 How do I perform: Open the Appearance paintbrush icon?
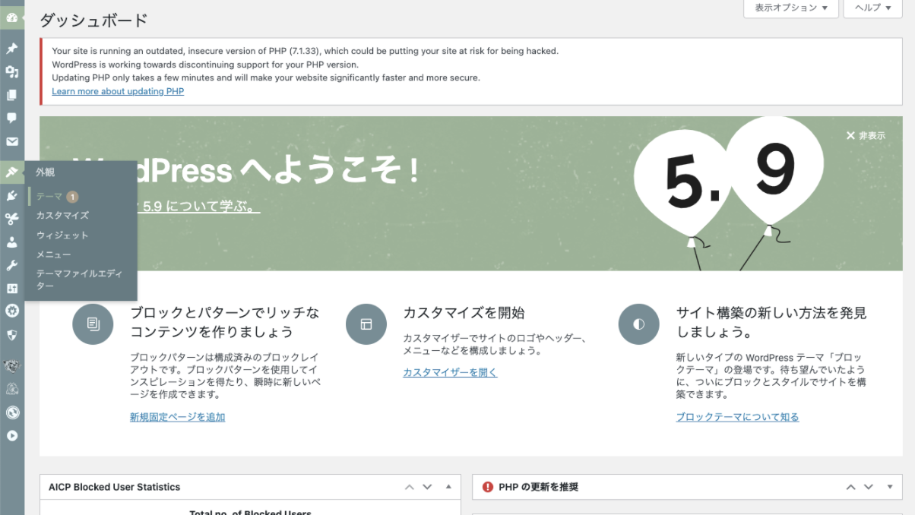11,172
